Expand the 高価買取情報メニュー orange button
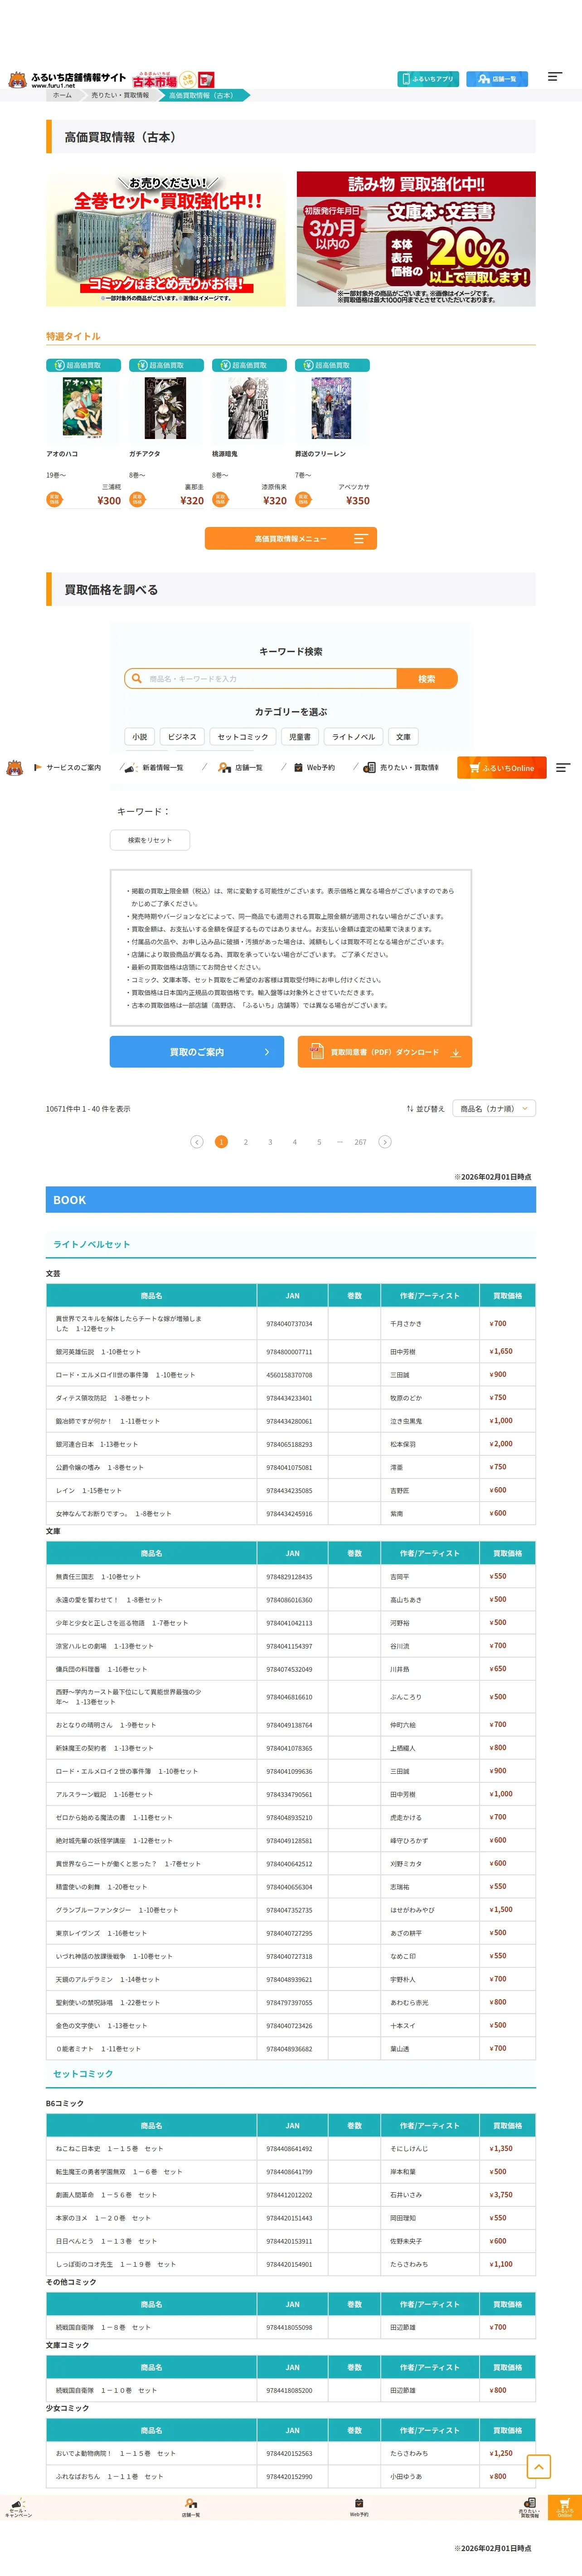 [291, 538]
